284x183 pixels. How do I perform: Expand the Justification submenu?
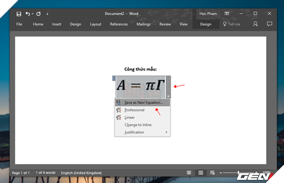click(142, 132)
